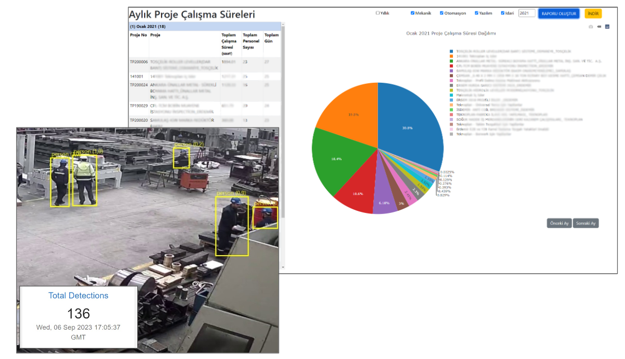Uncheck the Mekanik checkbox
Viewport: 625px width, 359px height.
(x=413, y=13)
